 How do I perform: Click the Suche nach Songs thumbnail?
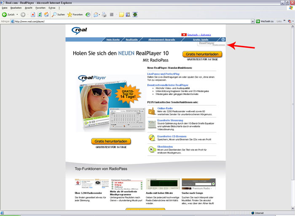pos(198,184)
